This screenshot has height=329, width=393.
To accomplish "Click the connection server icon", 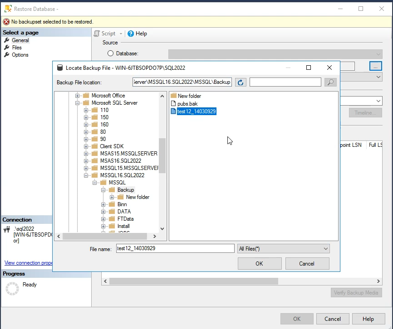I will pyautogui.click(x=7, y=229).
